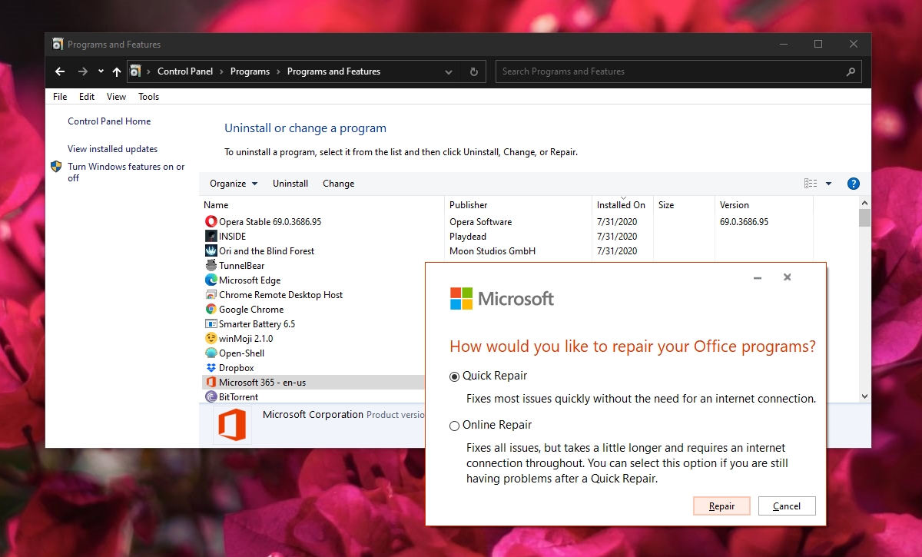Image resolution: width=922 pixels, height=557 pixels.
Task: Click the Microsoft 365 Office icon in list
Action: tap(211, 383)
